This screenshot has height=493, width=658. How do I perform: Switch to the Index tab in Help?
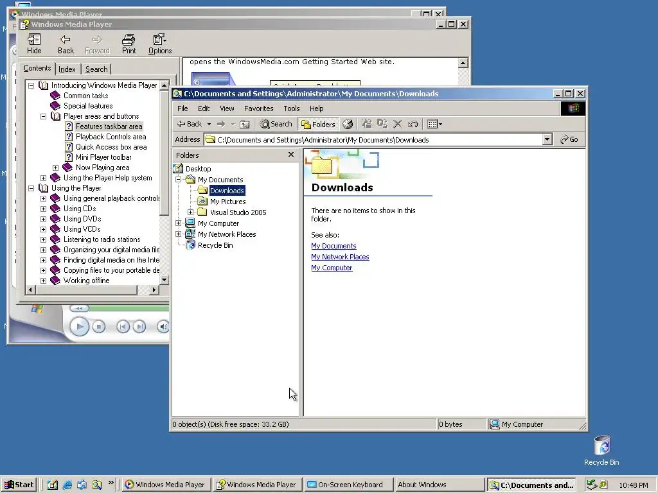67,69
